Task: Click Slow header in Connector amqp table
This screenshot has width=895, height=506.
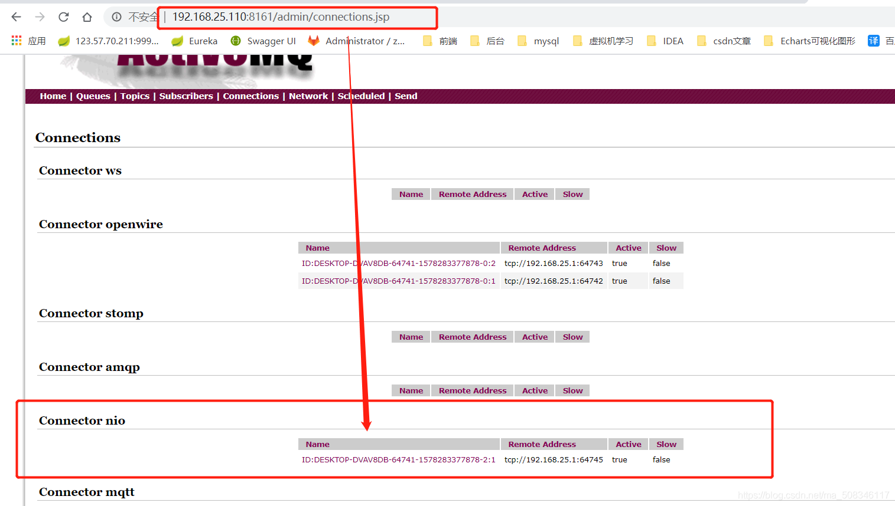Action: pyautogui.click(x=572, y=391)
